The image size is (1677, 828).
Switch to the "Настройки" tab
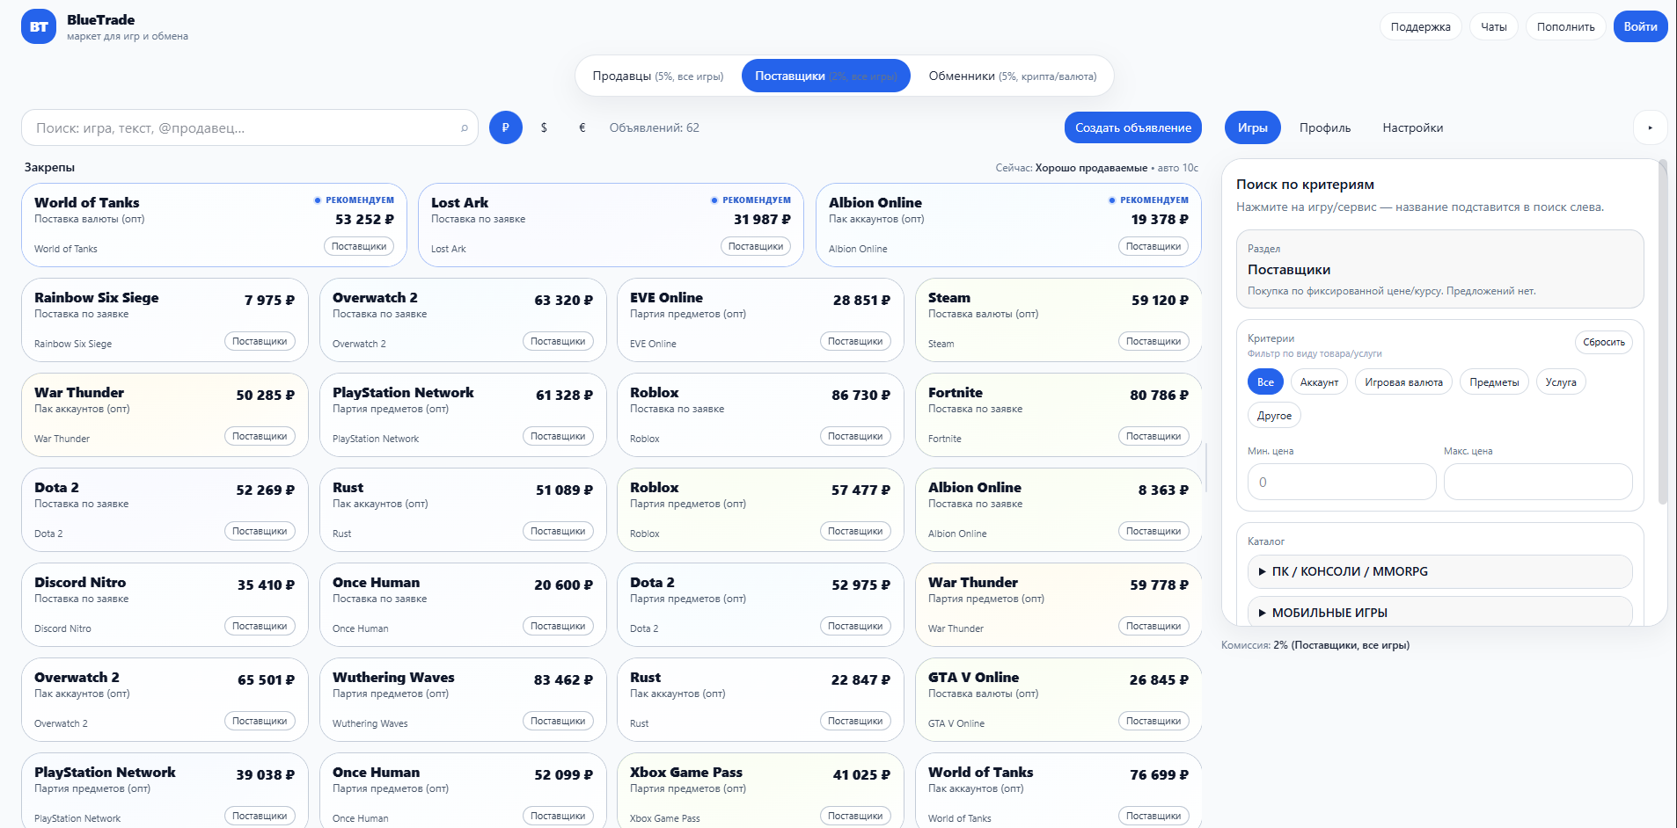click(1412, 127)
